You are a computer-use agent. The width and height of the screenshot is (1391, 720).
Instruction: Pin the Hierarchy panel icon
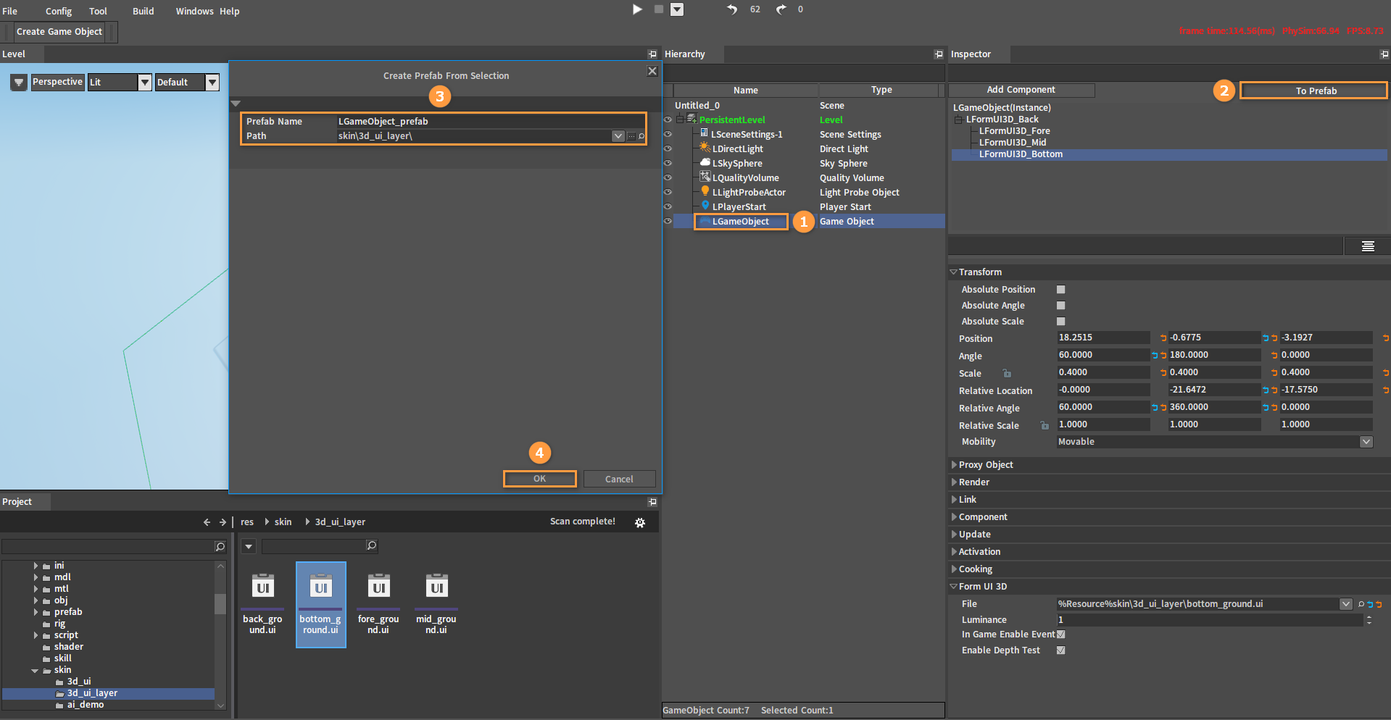point(939,54)
